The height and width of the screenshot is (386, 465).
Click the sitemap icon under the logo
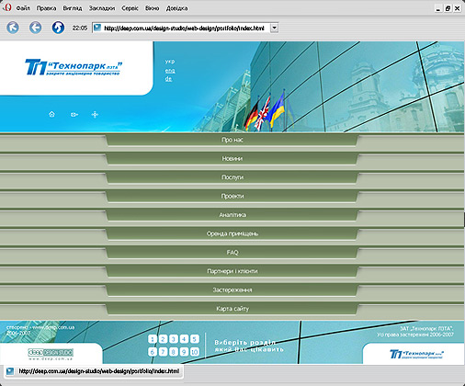[x=95, y=115]
